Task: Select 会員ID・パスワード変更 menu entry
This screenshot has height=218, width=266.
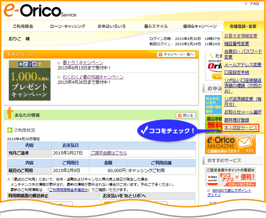Action: pos(243,54)
